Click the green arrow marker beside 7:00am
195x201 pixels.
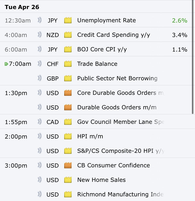[6, 64]
